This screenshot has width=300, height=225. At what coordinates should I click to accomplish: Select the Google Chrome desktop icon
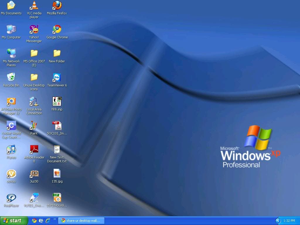57,29
